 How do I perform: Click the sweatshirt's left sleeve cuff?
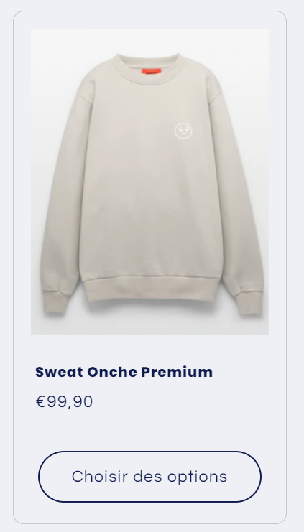56,302
